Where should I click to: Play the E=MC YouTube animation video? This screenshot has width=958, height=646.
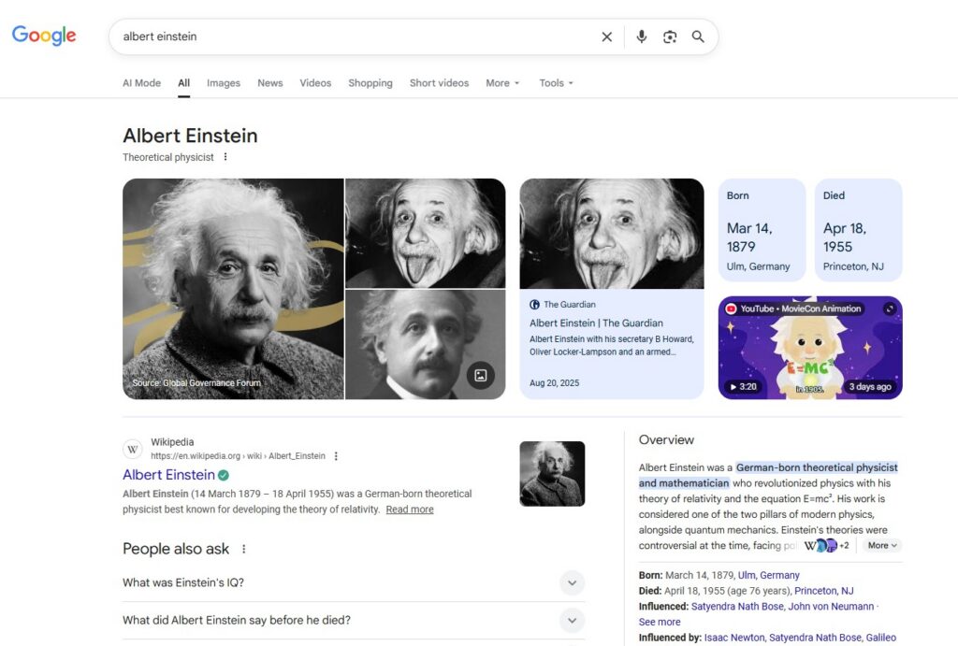(x=810, y=347)
